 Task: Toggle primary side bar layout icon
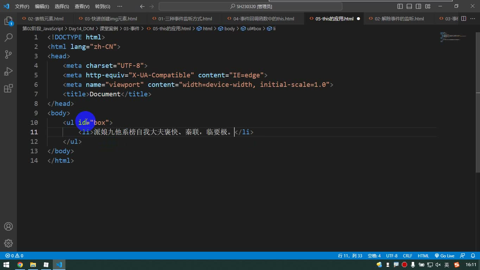tap(400, 6)
